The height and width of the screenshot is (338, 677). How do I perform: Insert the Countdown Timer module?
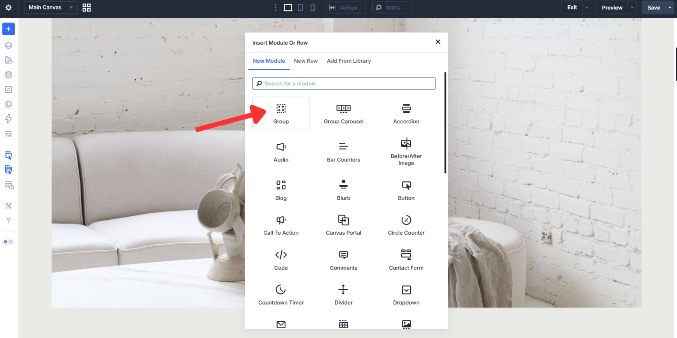click(281, 294)
